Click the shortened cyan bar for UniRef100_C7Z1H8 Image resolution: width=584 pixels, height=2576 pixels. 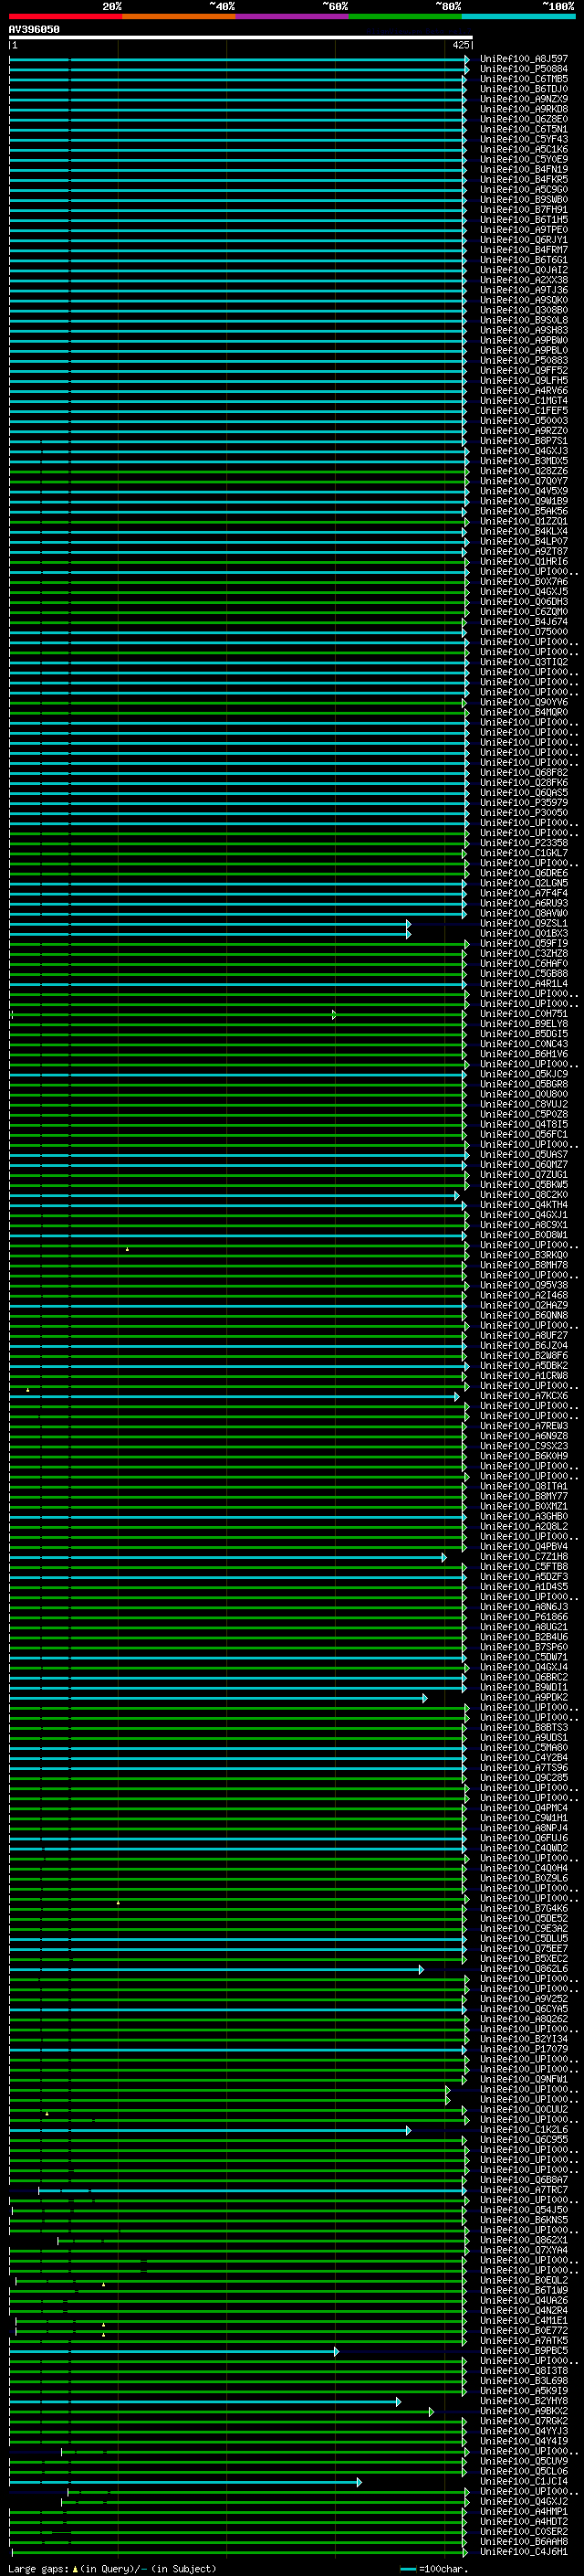pyautogui.click(x=227, y=1557)
